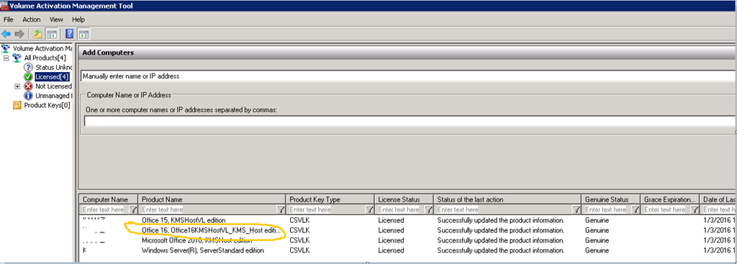Sort by Computer Name column header

(108, 199)
